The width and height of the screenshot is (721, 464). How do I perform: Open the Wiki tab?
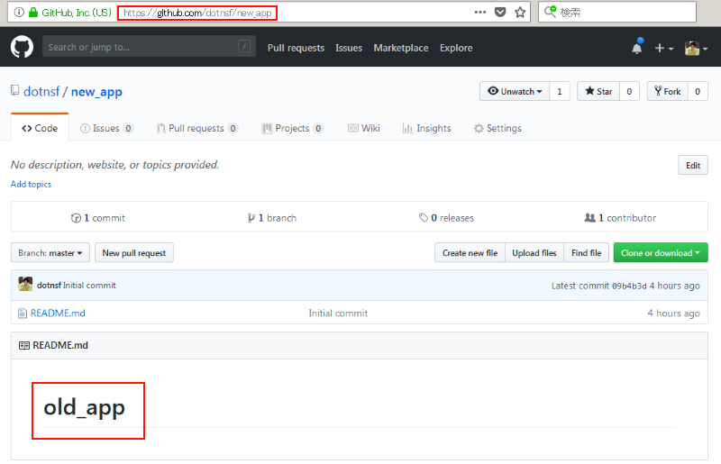(x=364, y=128)
